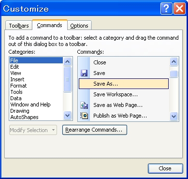
Task: Click Rearrange Commands button
Action: [95, 130]
